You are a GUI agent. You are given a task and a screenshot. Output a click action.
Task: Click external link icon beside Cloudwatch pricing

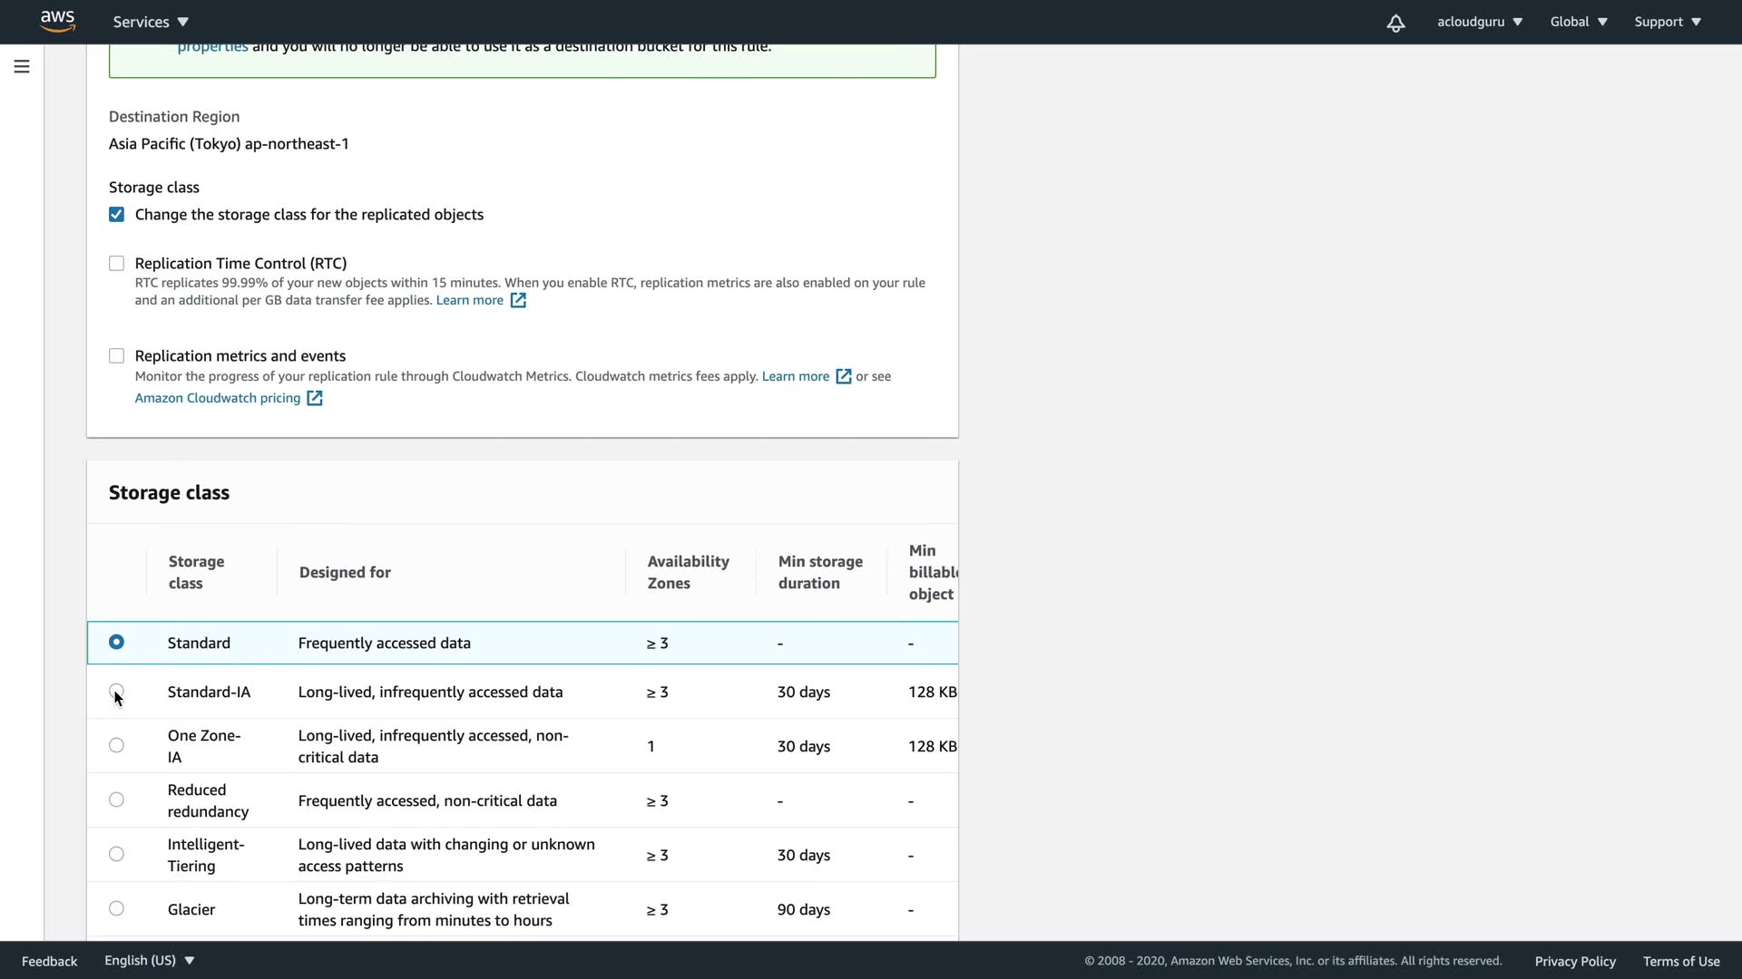(315, 398)
